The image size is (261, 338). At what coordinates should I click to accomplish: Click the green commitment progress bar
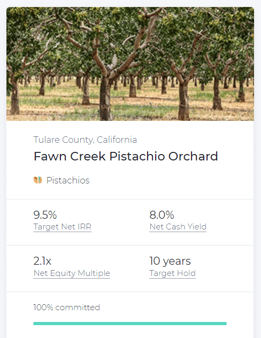[130, 324]
